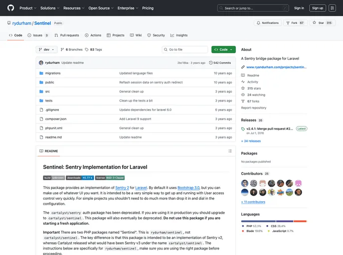Switch to the Issues tab
Image resolution: width=343 pixels, height=255 pixels.
[x=37, y=35]
